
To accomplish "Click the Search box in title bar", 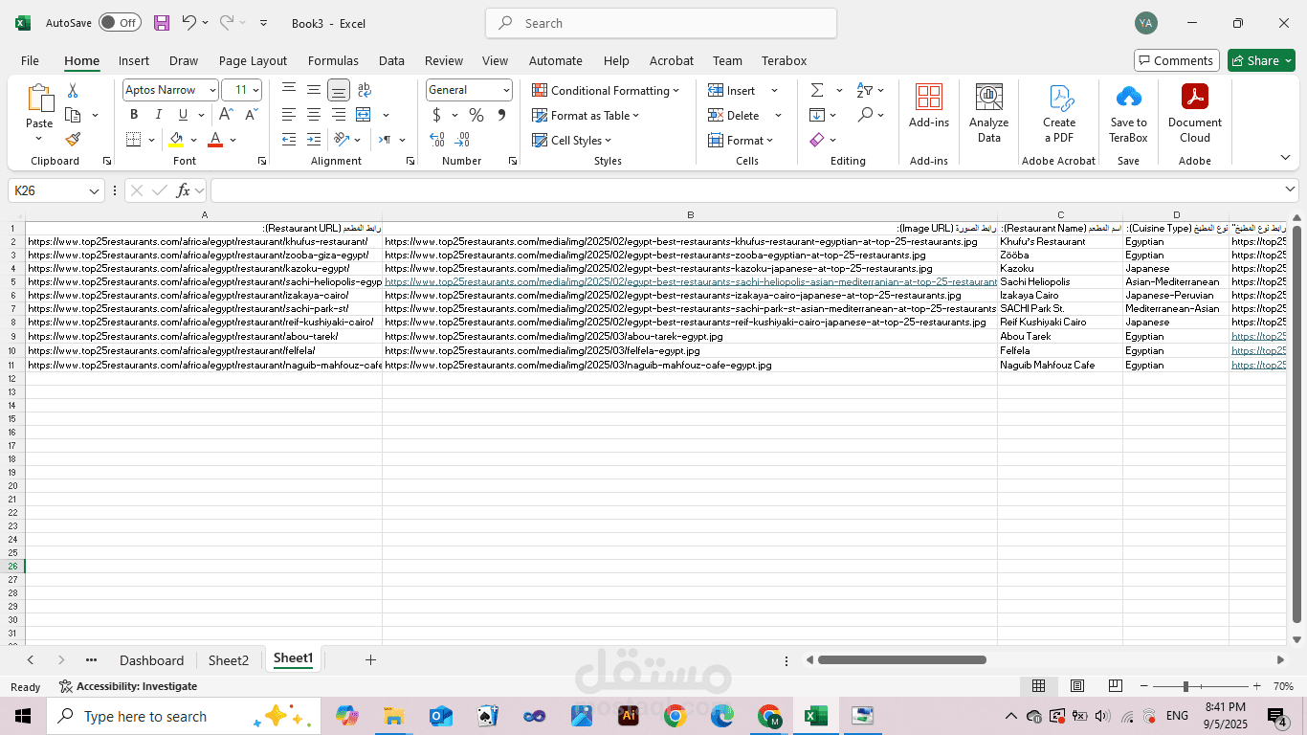I will pos(661,23).
